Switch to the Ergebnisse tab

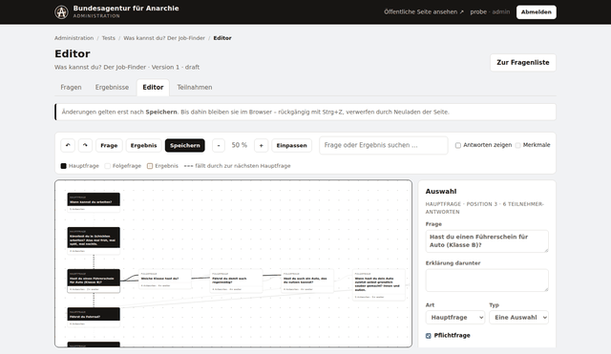pyautogui.click(x=112, y=87)
